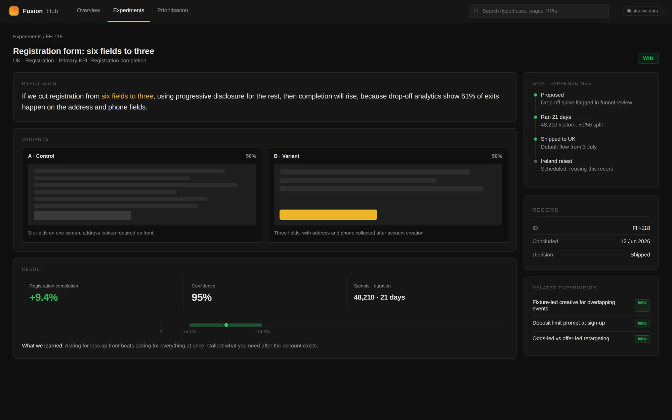This screenshot has width=672, height=420.
Task: Click '48,210 visitors, 50/50 split' text
Action: pyautogui.click(x=572, y=125)
